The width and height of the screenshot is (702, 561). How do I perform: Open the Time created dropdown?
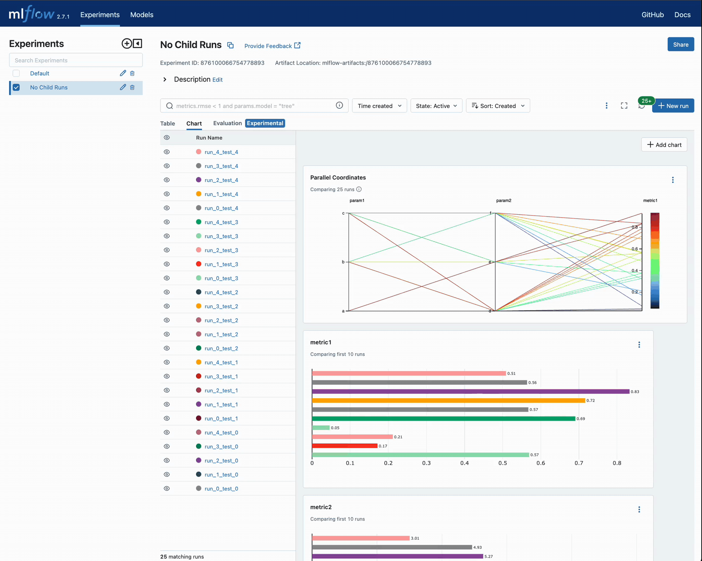379,106
